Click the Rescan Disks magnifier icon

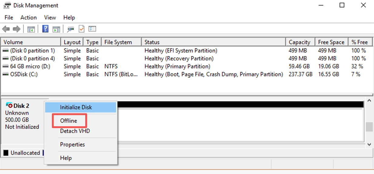point(71,29)
